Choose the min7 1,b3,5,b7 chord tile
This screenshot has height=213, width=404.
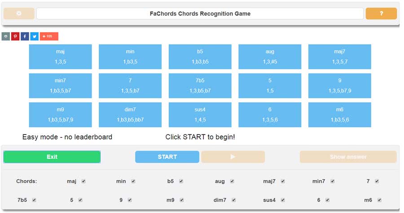(60, 86)
